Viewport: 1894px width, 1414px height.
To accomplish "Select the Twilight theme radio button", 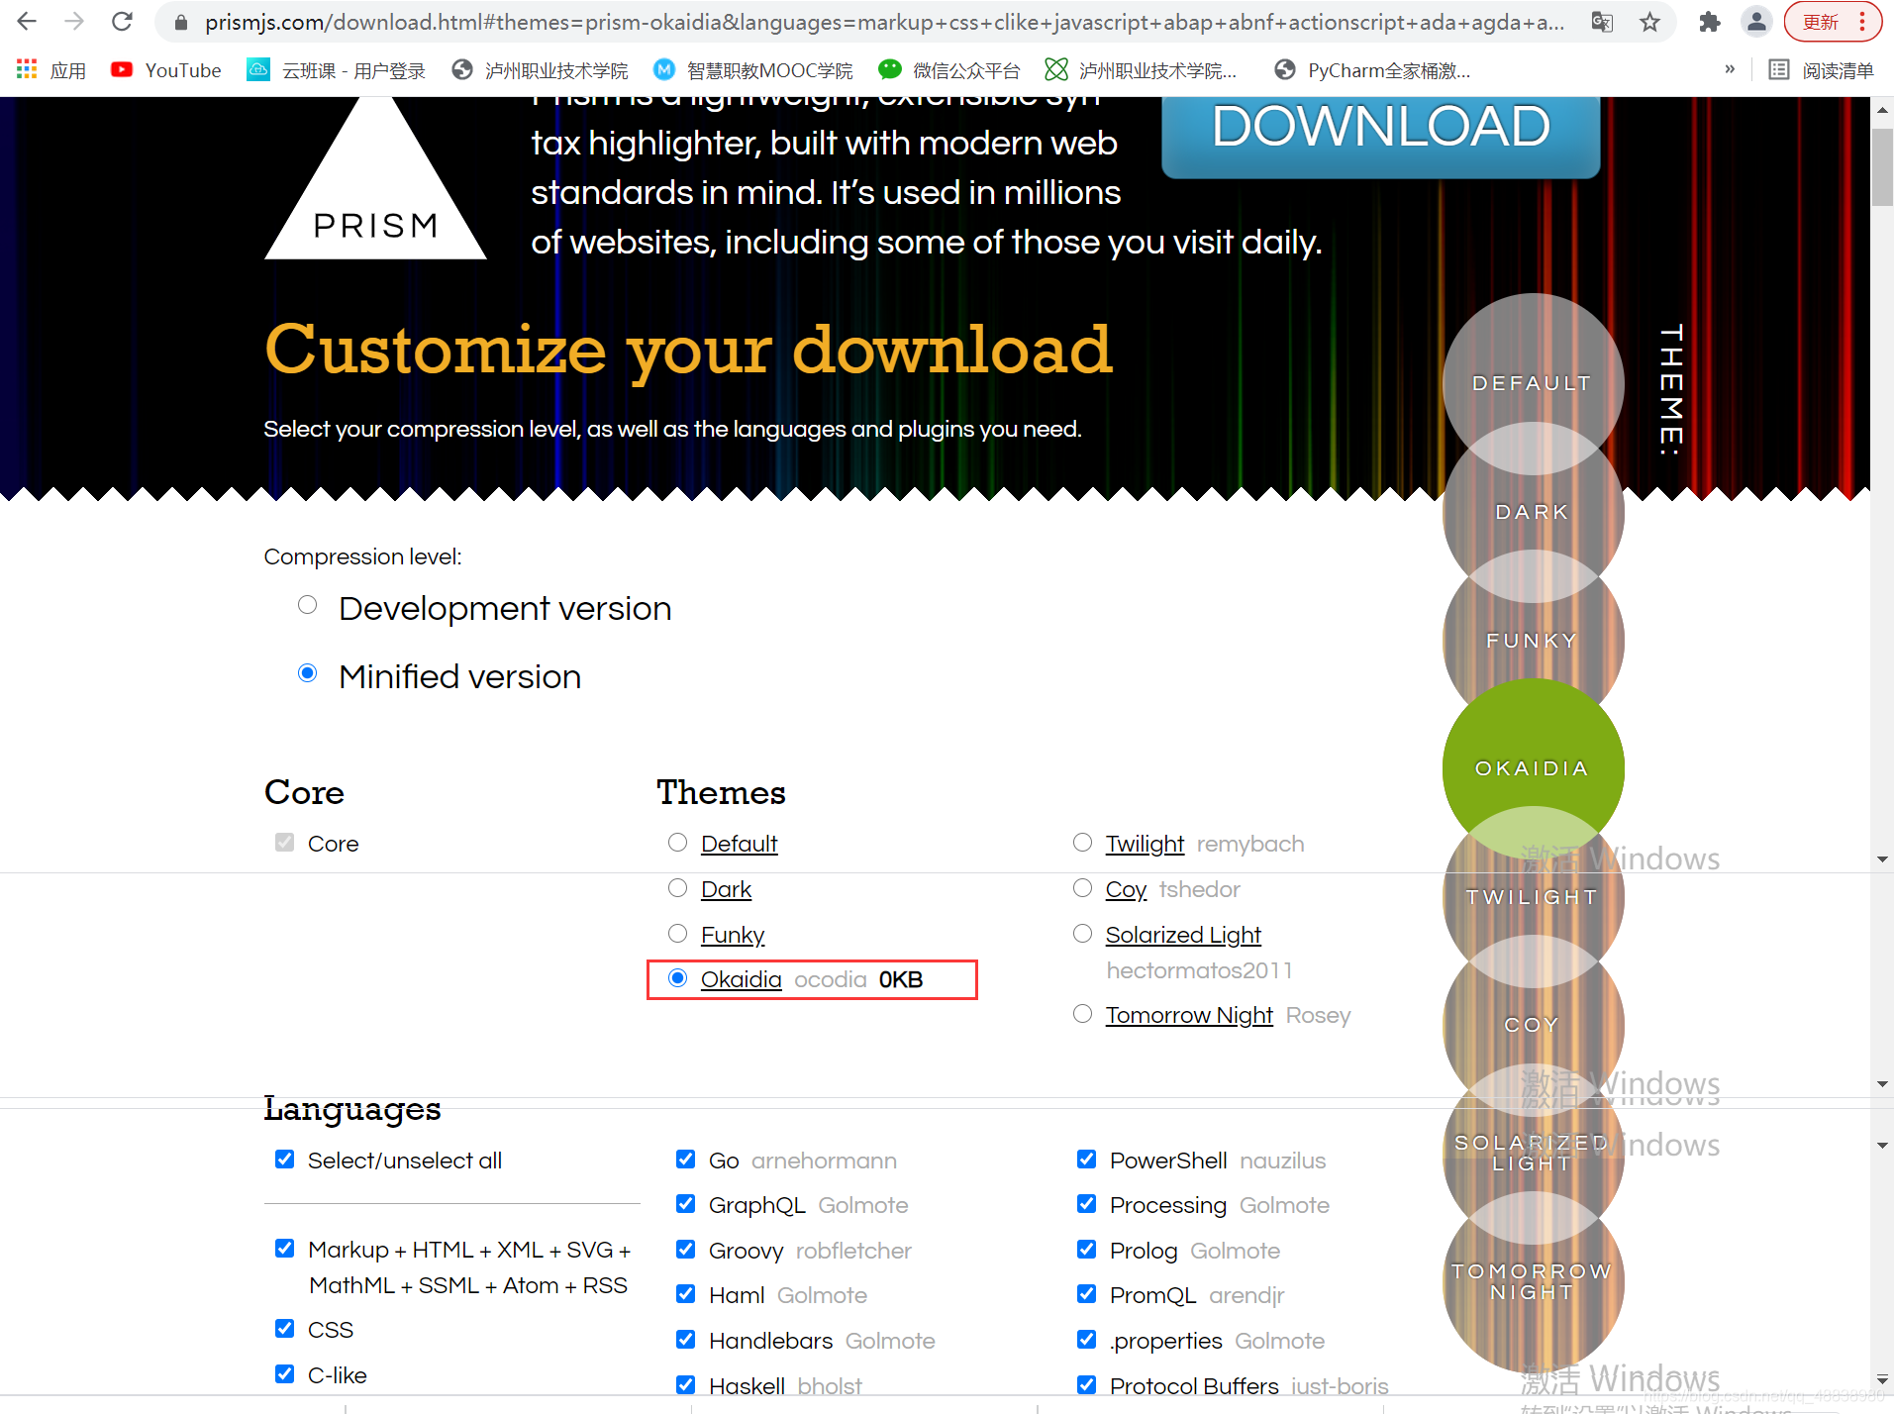I will (x=1082, y=842).
